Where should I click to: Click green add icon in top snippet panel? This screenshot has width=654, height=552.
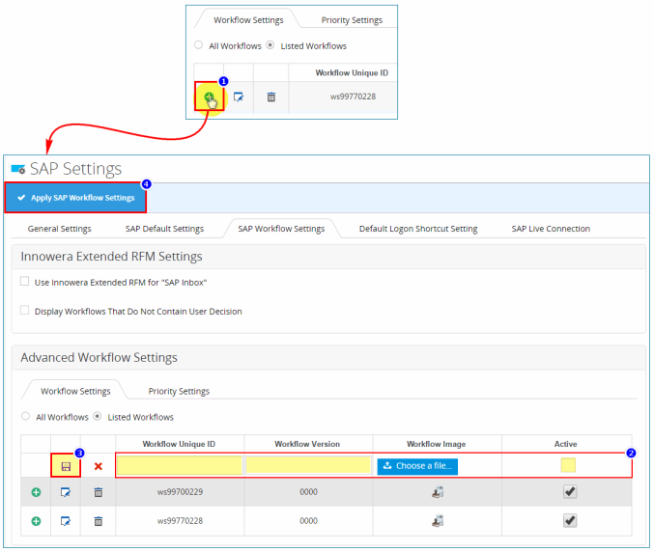coord(209,97)
